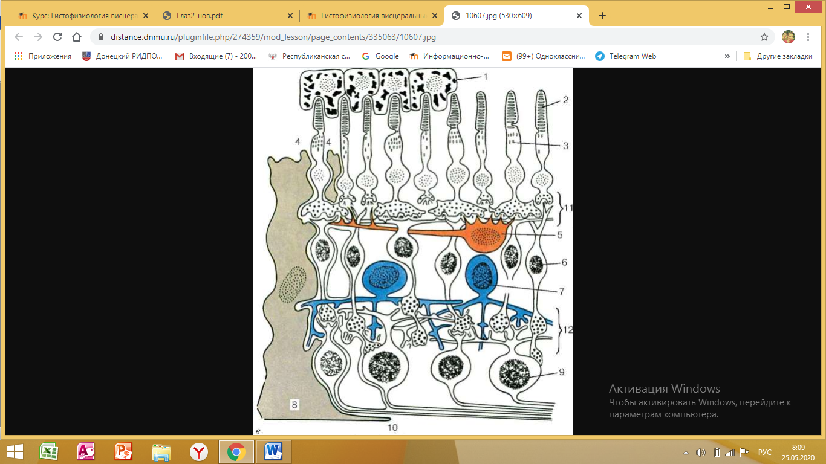Open the Одноклассники bookmark
Image resolution: width=826 pixels, height=464 pixels.
pos(544,56)
